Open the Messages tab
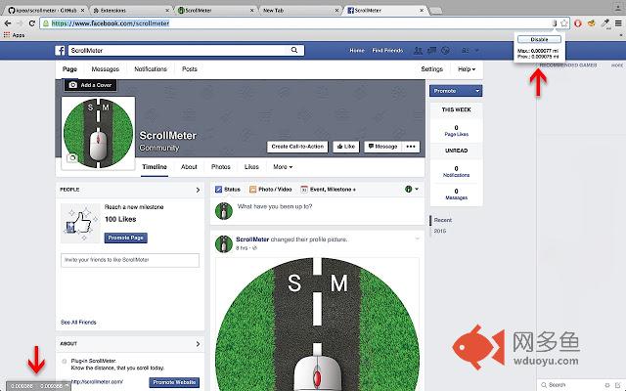 point(106,69)
